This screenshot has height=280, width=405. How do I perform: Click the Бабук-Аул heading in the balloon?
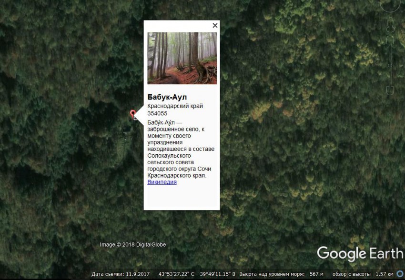[x=167, y=97]
